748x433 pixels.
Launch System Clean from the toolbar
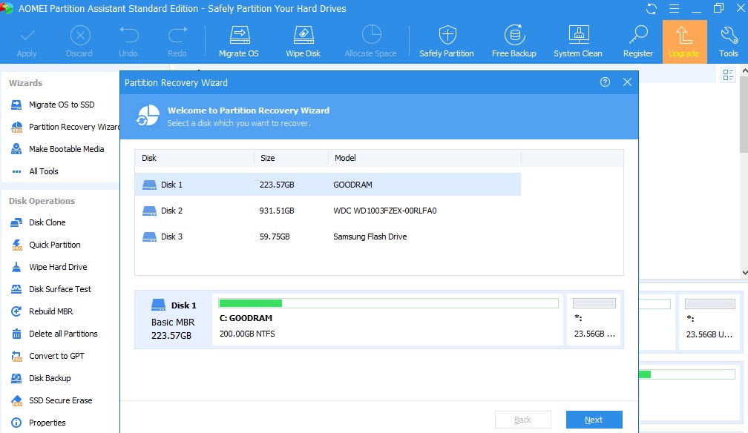click(577, 42)
